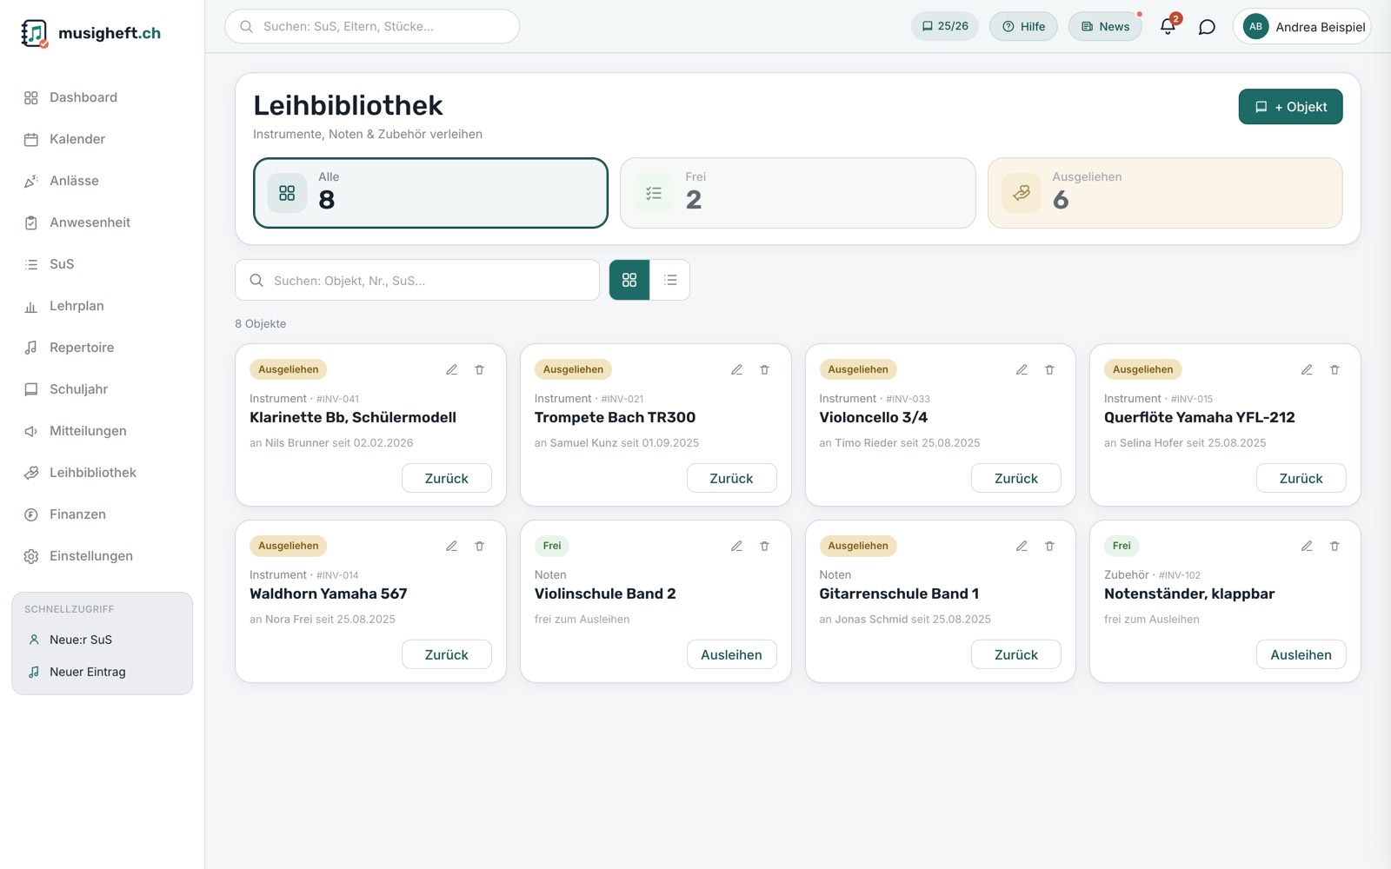The image size is (1391, 869).
Task: Open the Hilfe help button
Action: (x=1023, y=26)
